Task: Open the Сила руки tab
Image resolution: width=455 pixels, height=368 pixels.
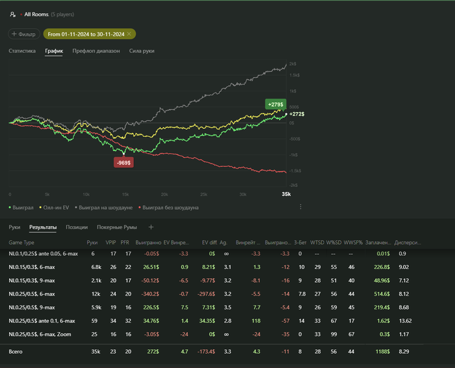Action: [x=142, y=51]
